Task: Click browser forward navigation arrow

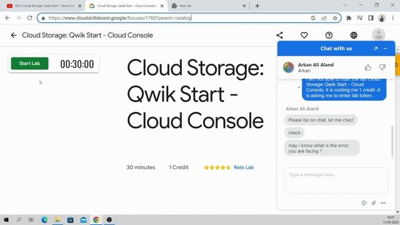Action: [19, 18]
